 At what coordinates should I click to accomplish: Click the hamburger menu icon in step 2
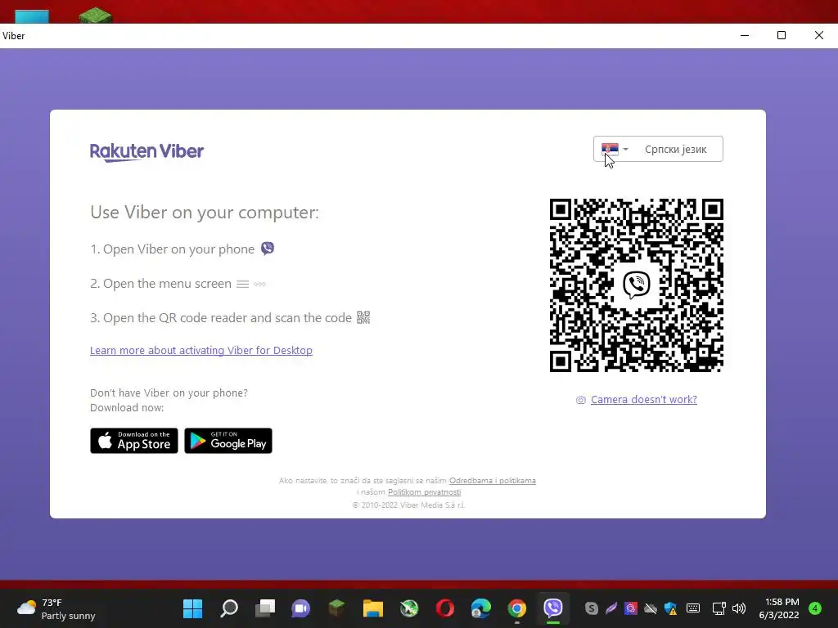pyautogui.click(x=242, y=284)
